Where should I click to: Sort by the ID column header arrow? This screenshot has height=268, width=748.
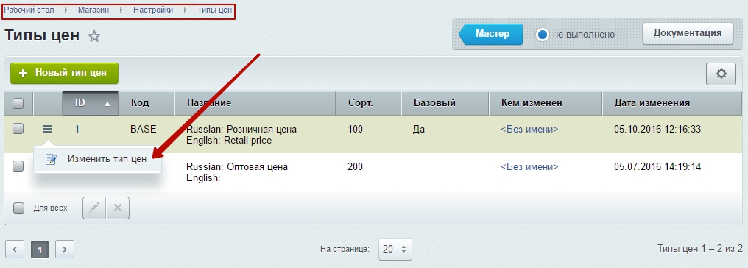coord(107,104)
